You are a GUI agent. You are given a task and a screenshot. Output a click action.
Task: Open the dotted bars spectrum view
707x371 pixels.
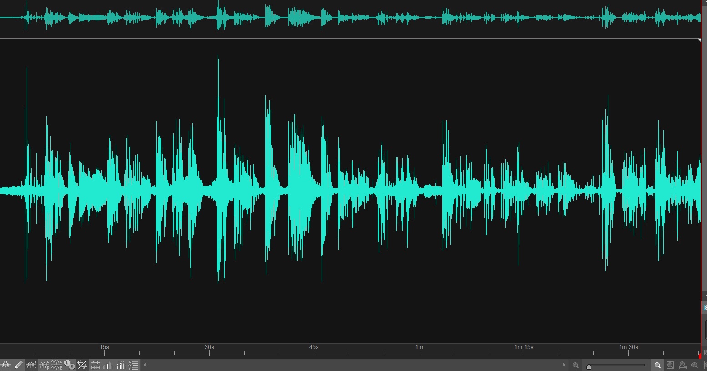(120, 365)
